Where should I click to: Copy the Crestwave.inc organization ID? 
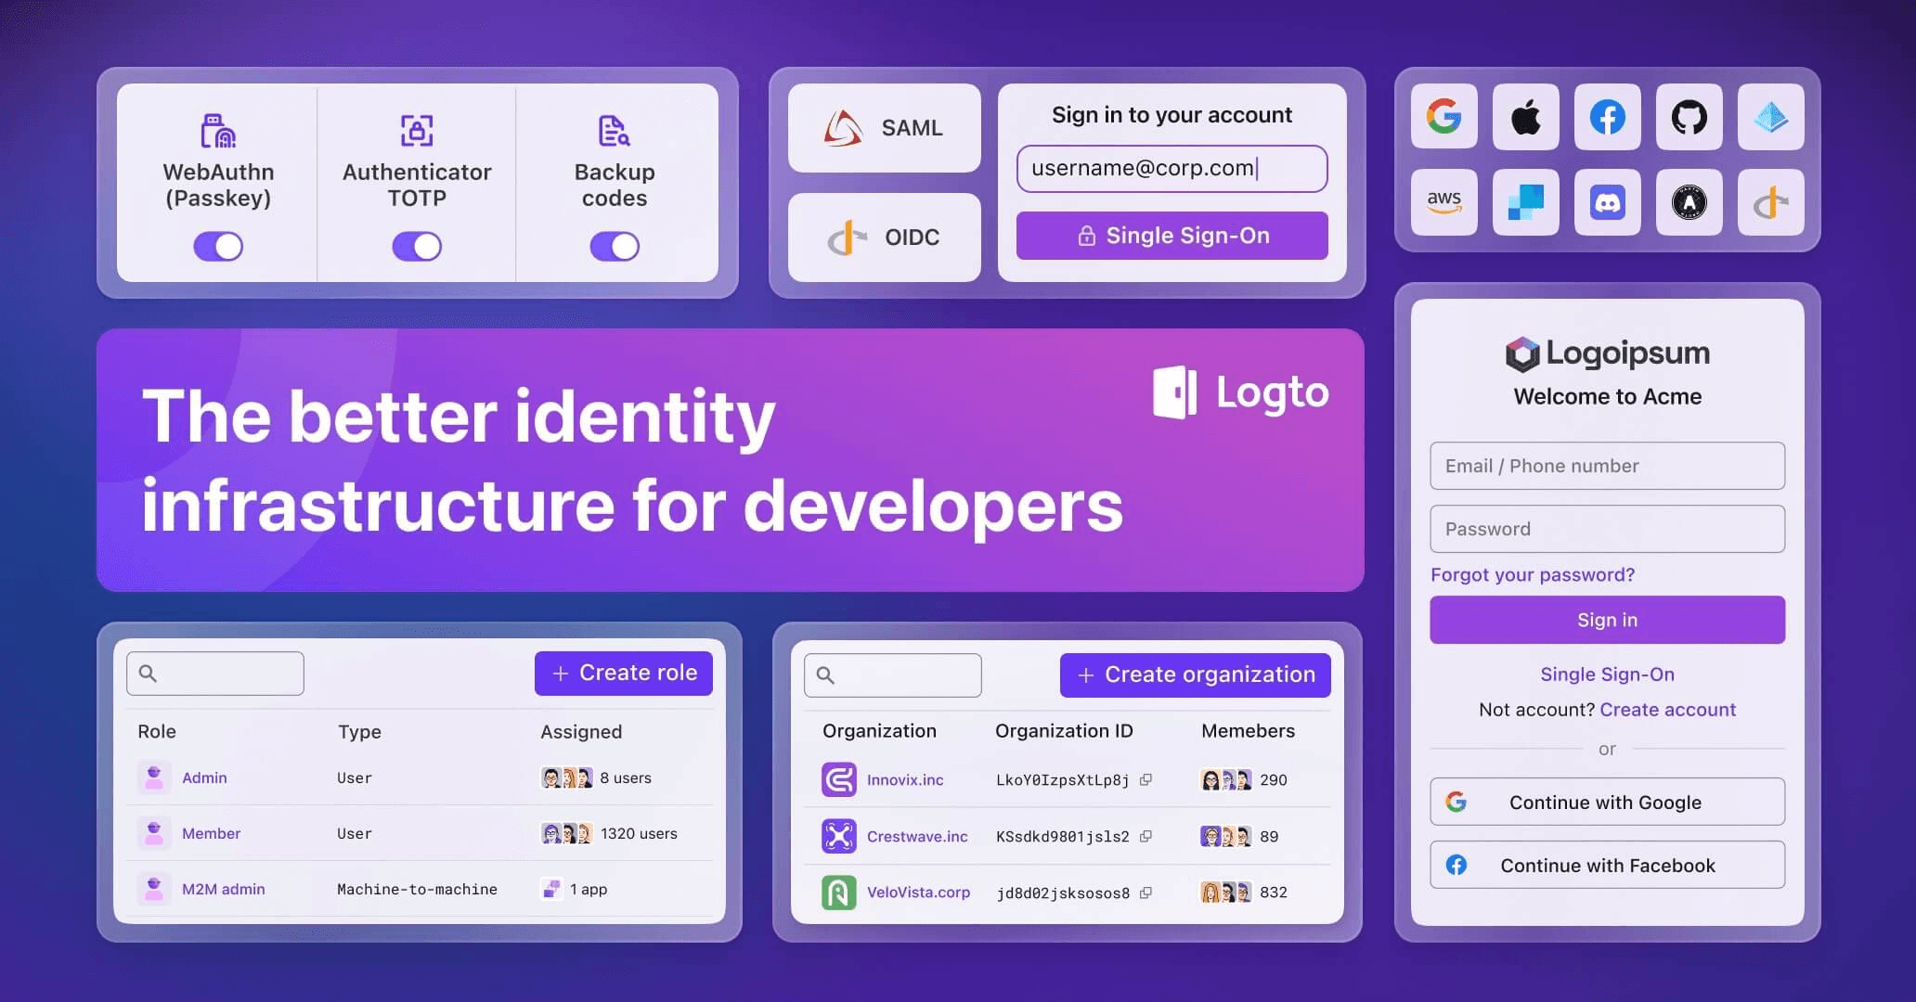coord(1146,836)
